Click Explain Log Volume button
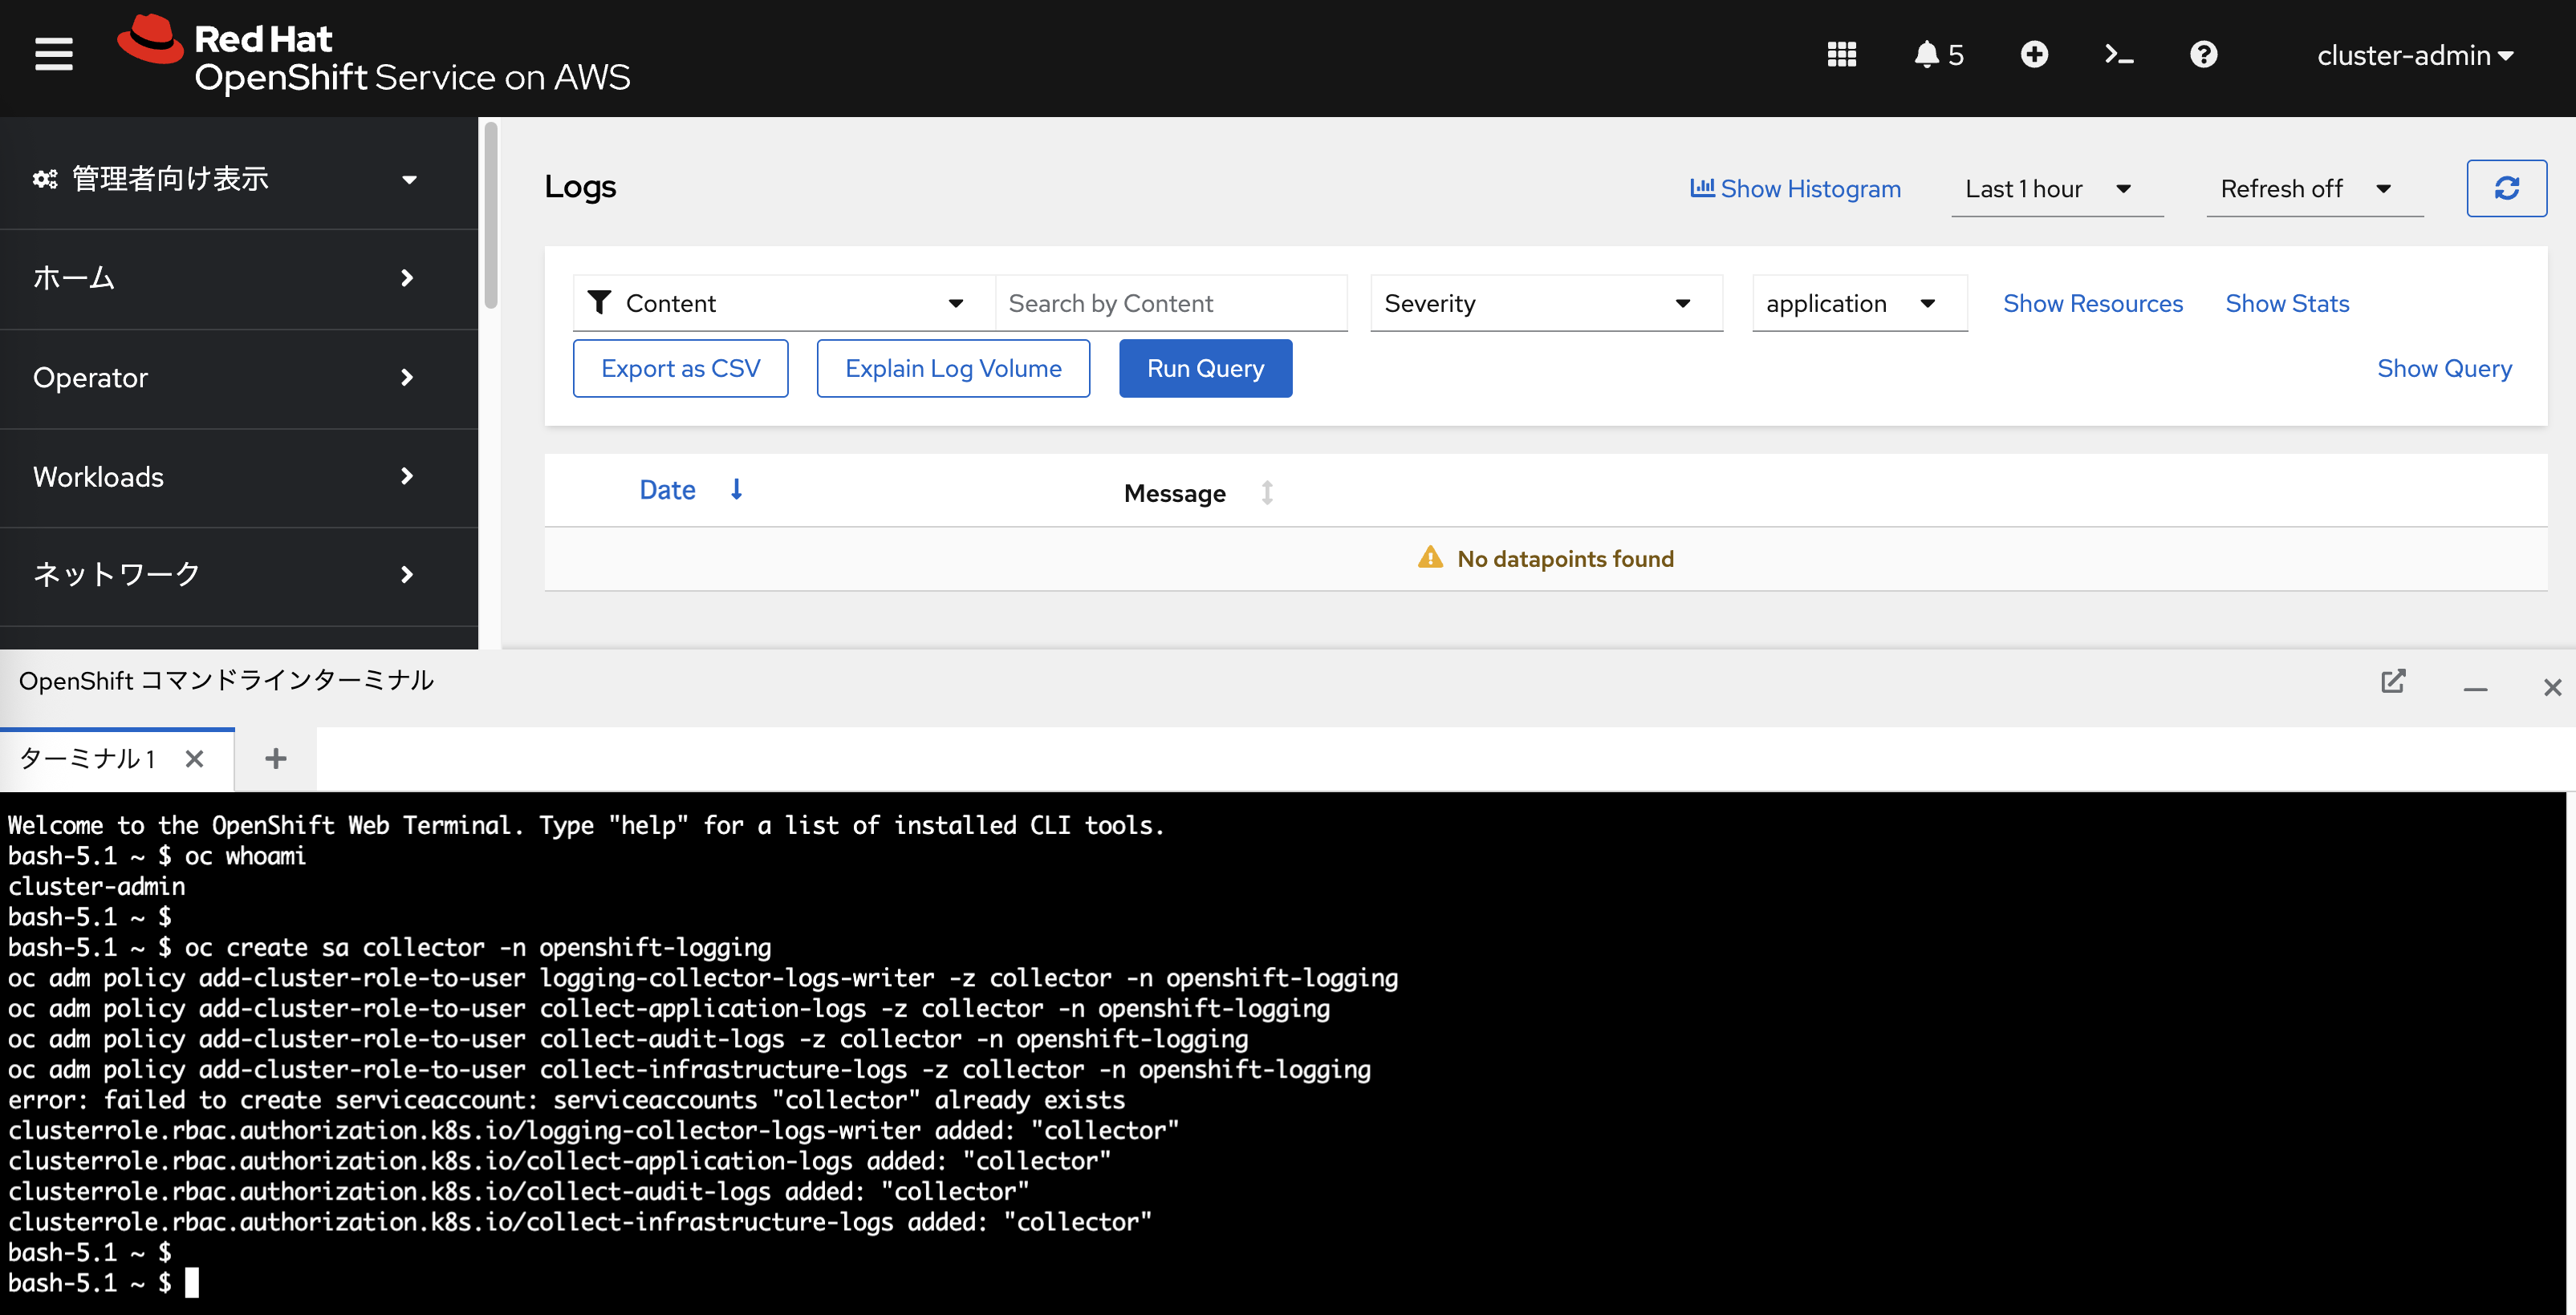The width and height of the screenshot is (2576, 1315). click(x=953, y=368)
